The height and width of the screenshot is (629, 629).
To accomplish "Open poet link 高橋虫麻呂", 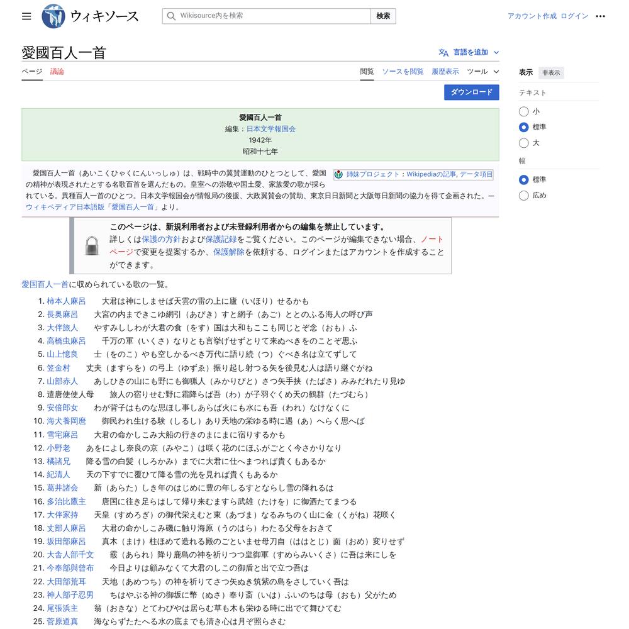I will [x=66, y=342].
